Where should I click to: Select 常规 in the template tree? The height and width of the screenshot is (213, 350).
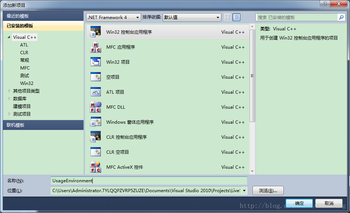[25, 60]
